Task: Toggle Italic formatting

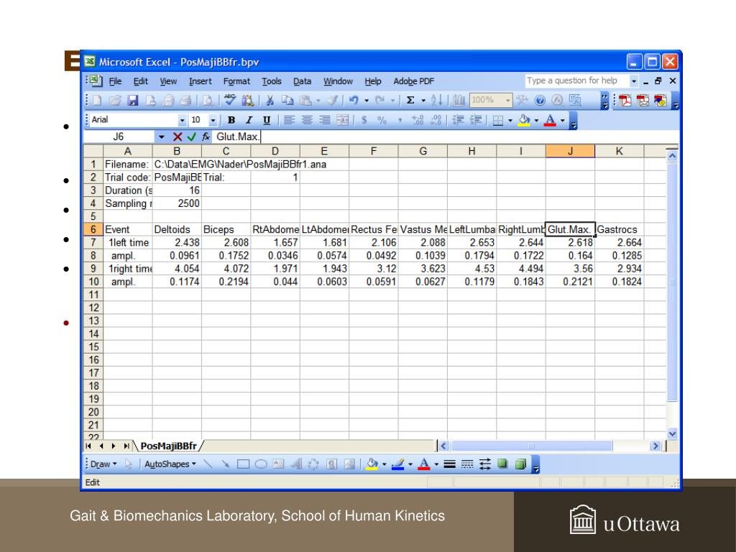Action: coord(249,120)
